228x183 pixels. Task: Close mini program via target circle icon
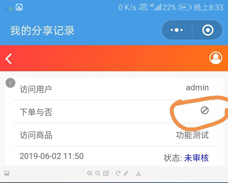208,30
